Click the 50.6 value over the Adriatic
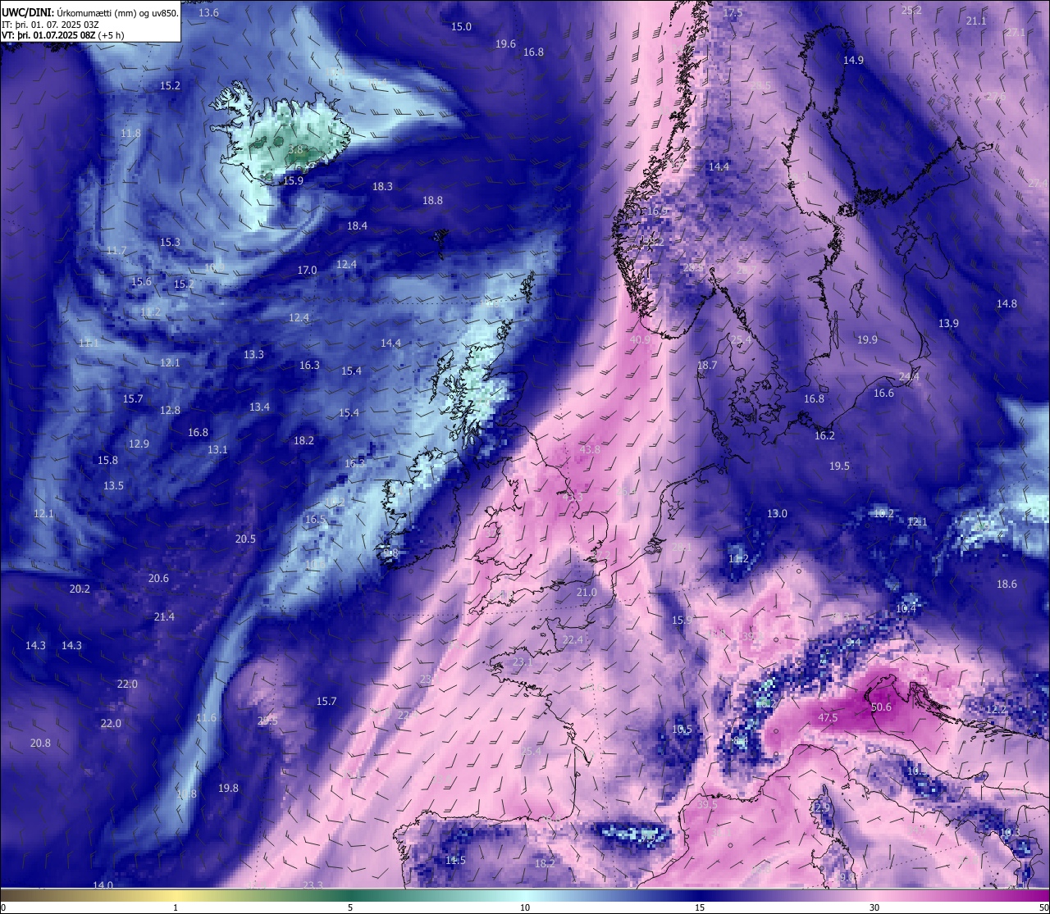The image size is (1050, 914). (881, 707)
